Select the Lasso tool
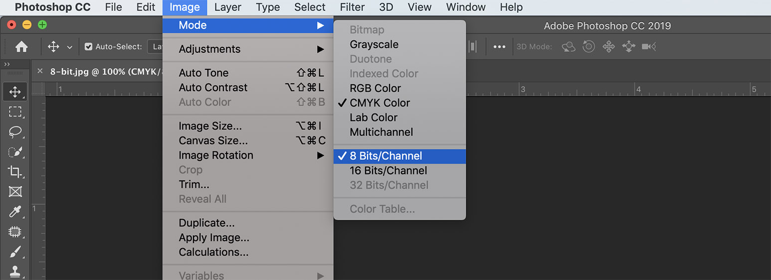 click(15, 132)
